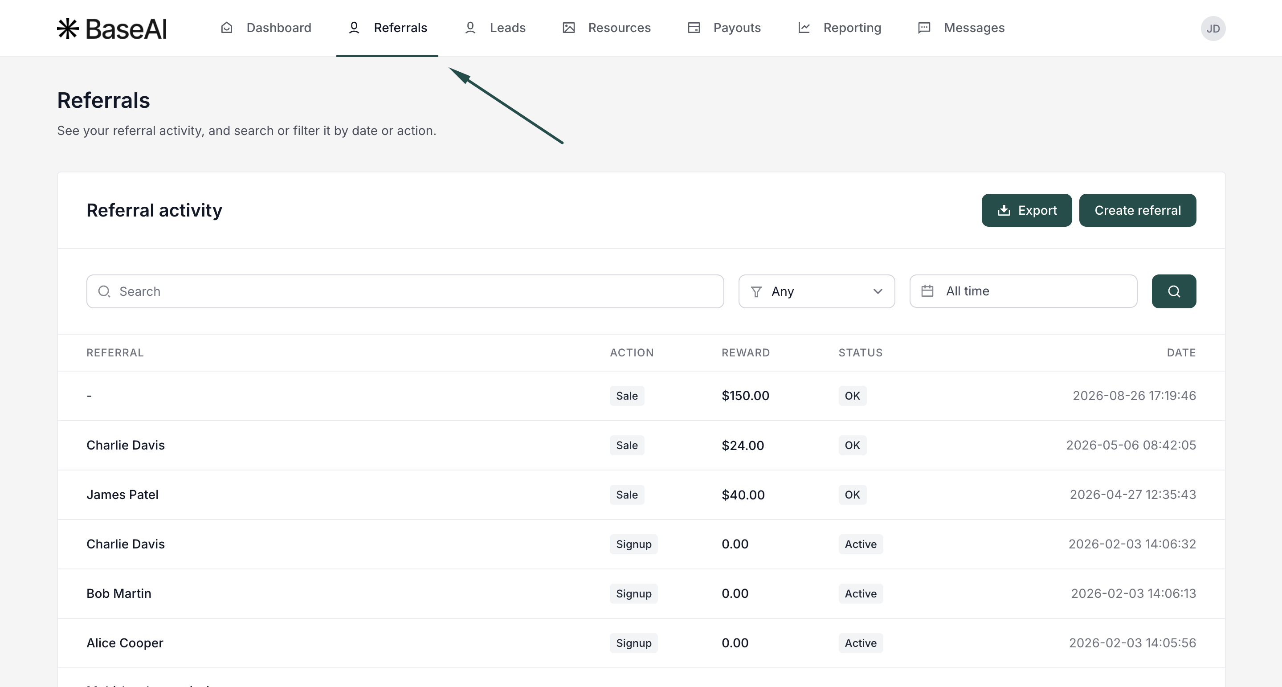The image size is (1282, 687).
Task: Select the Referrals tab
Action: (387, 28)
